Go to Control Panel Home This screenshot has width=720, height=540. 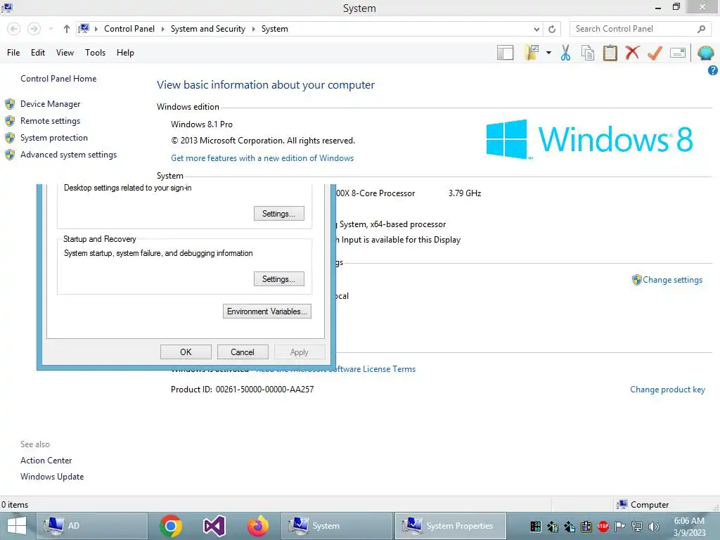pyautogui.click(x=58, y=79)
